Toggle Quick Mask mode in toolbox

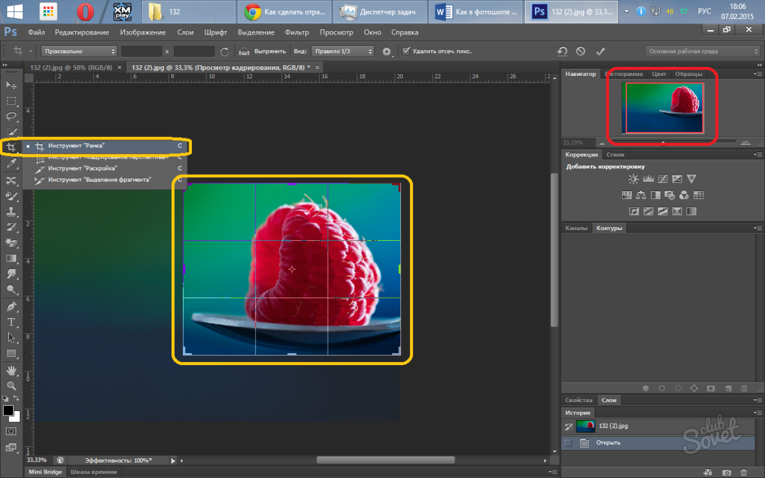point(11,431)
